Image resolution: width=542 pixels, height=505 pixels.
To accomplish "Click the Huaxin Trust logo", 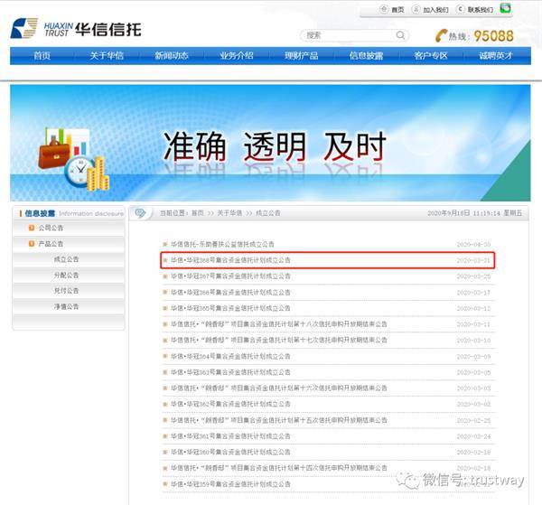I will point(76,28).
